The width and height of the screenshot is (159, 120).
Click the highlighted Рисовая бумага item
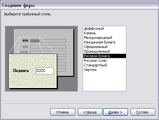[x=104, y=56]
